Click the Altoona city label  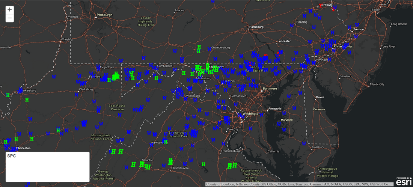pyautogui.click(x=179, y=11)
